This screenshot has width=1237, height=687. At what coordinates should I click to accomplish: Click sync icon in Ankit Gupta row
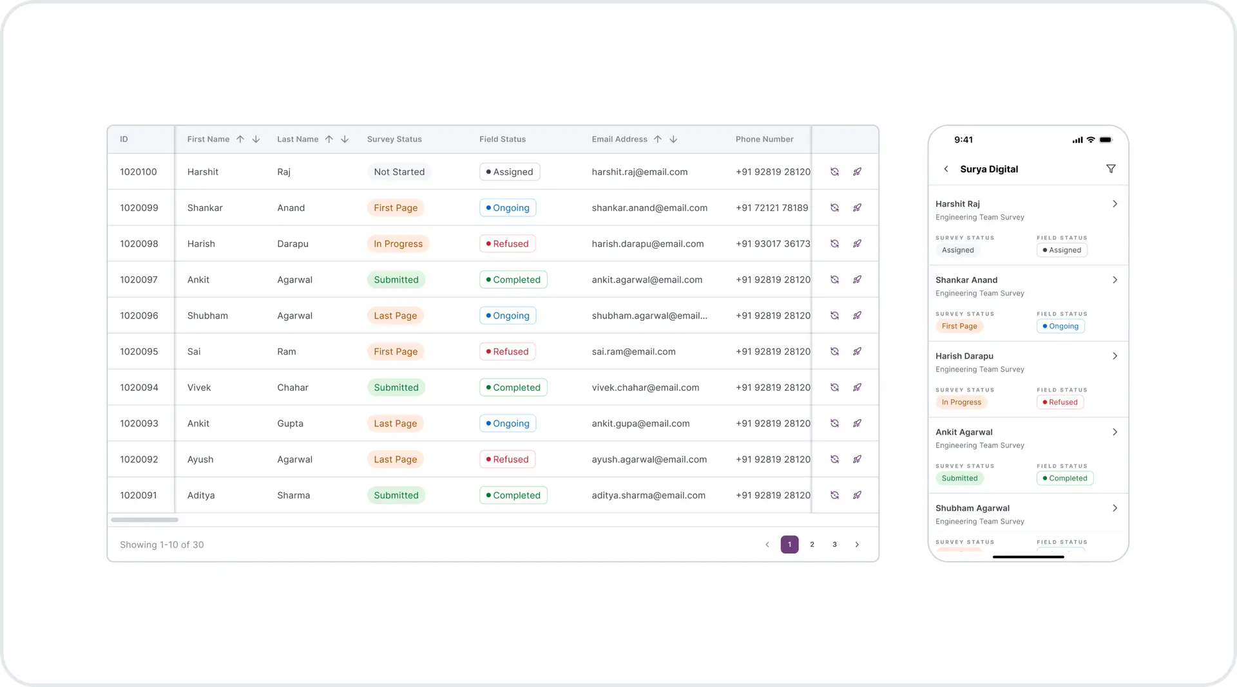pyautogui.click(x=834, y=424)
